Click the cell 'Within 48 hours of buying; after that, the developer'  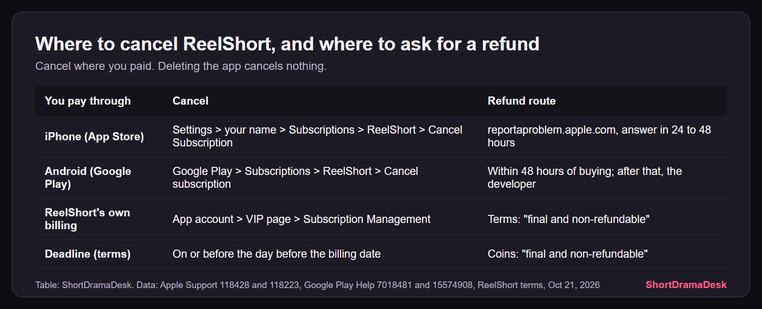pos(585,178)
